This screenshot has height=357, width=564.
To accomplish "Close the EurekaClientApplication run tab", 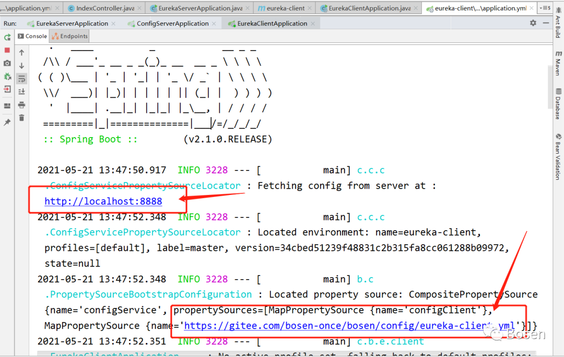I will [313, 24].
